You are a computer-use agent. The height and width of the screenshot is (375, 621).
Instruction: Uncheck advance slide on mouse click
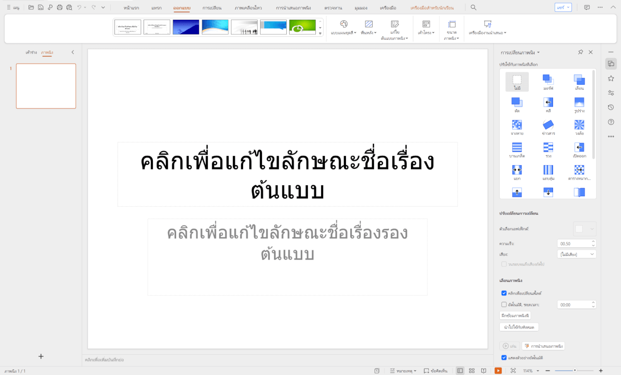tap(504, 293)
